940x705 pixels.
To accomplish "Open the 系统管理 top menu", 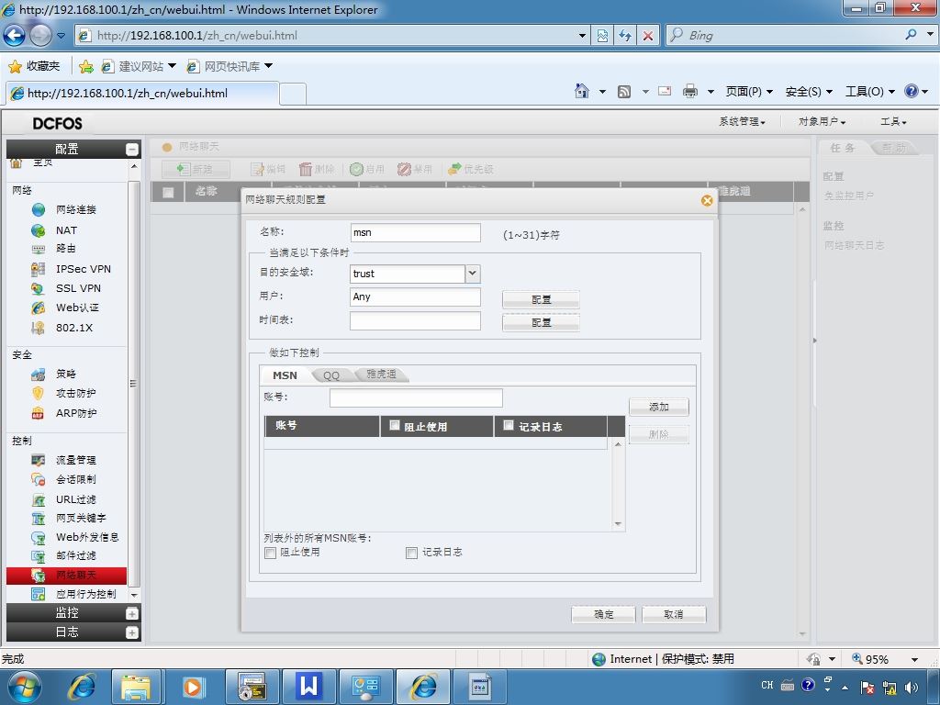I will click(x=742, y=122).
